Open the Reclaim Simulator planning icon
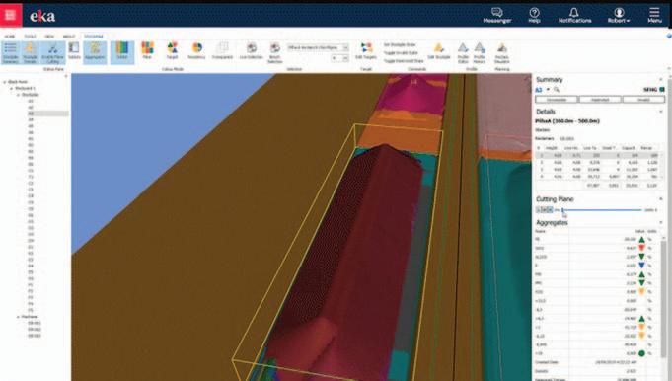This screenshot has height=381, width=672. point(502,52)
